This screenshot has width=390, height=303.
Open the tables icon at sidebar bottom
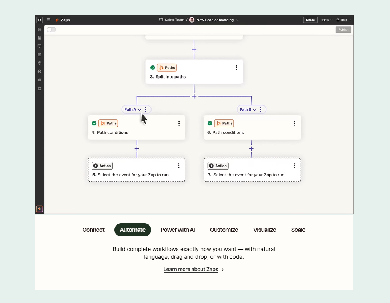pyautogui.click(x=39, y=88)
